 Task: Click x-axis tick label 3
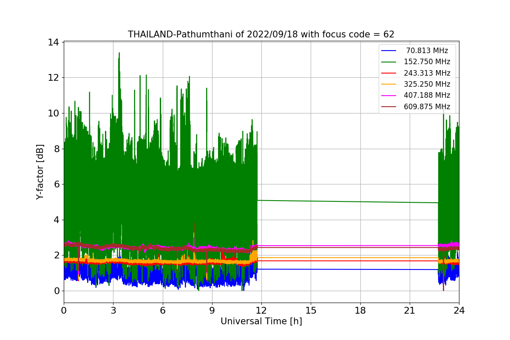(113, 311)
